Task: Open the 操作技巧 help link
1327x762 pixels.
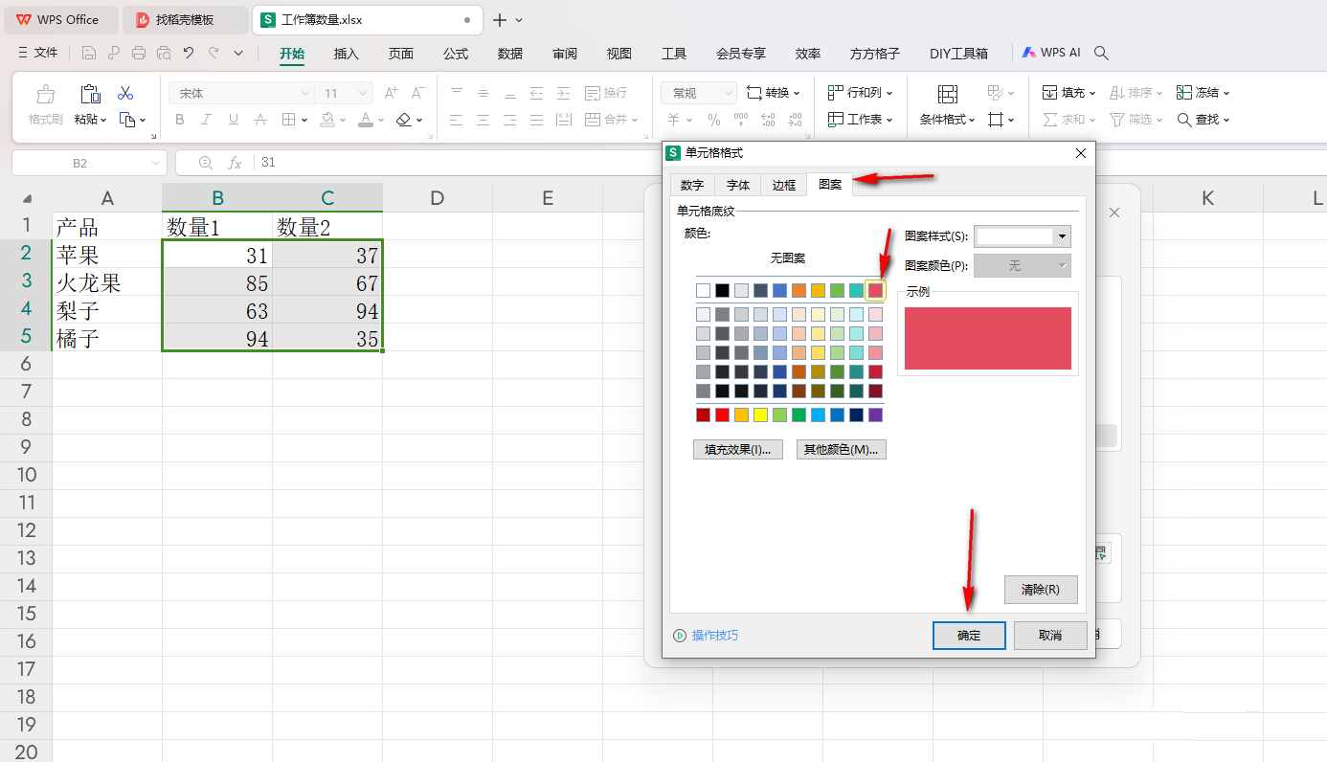Action: pyautogui.click(x=706, y=636)
